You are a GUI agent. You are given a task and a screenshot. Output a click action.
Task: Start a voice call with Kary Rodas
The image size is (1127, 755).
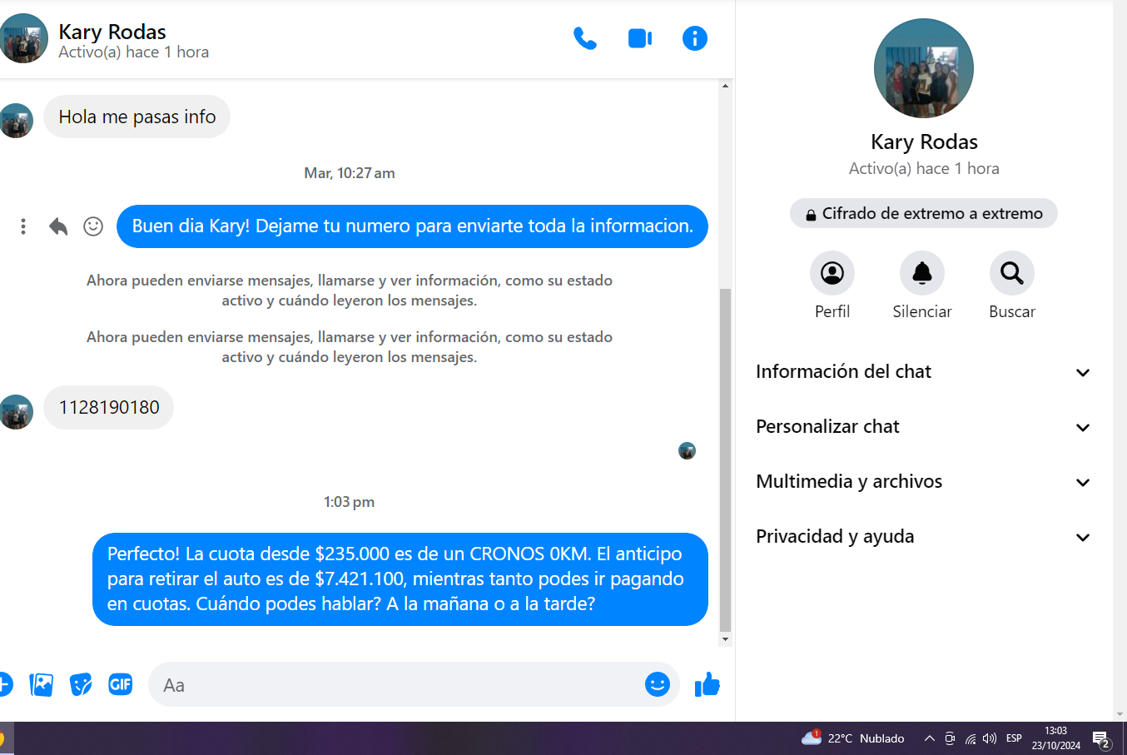[585, 38]
